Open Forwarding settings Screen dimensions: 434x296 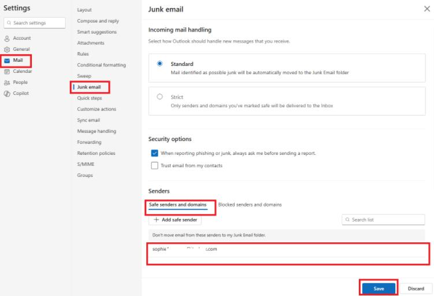[x=89, y=142]
